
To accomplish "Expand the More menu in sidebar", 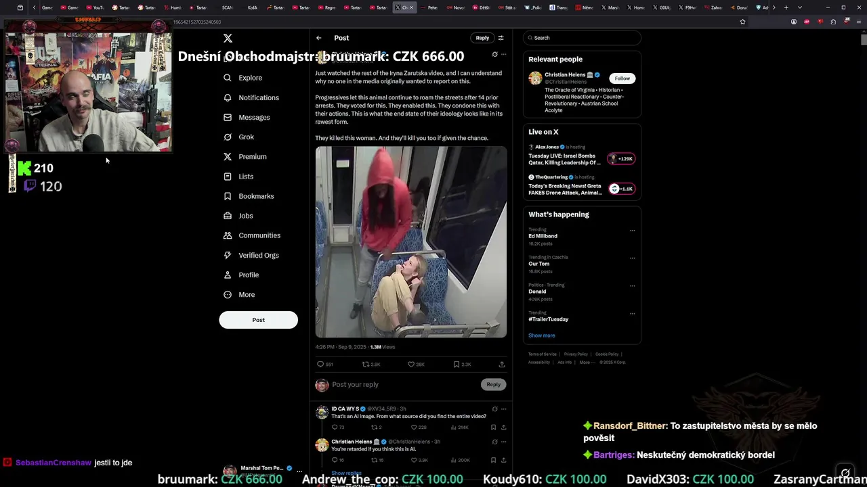I will [238, 294].
